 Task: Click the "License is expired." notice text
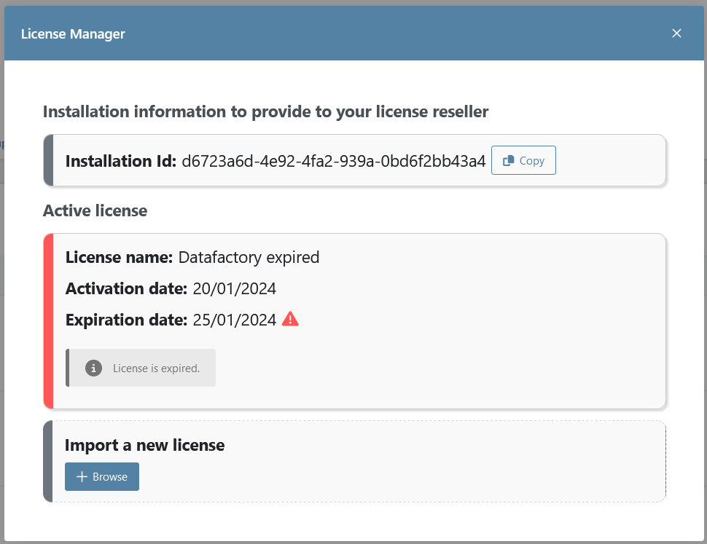pyautogui.click(x=156, y=368)
